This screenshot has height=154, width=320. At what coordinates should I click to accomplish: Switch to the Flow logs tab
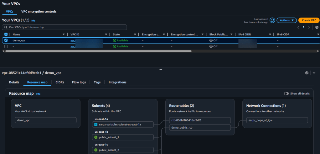[79, 82]
